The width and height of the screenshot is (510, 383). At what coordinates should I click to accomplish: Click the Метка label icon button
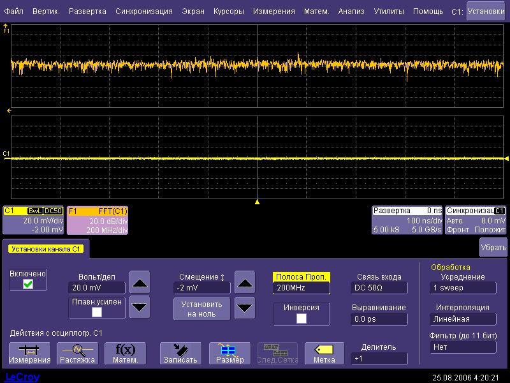click(x=324, y=353)
